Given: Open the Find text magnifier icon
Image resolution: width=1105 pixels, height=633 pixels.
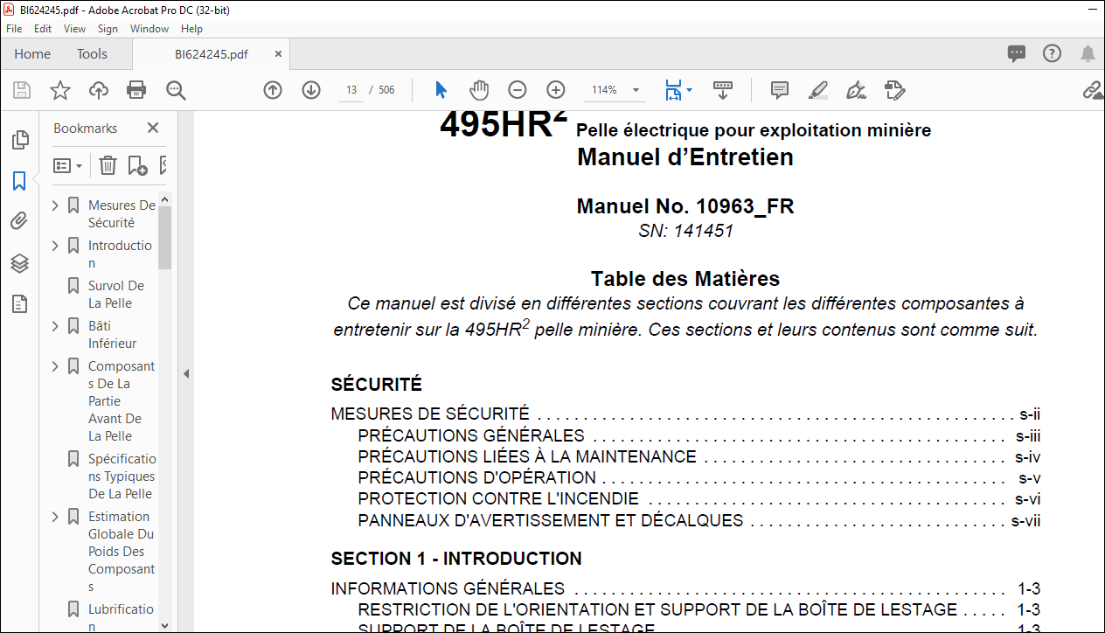Looking at the screenshot, I should [176, 90].
